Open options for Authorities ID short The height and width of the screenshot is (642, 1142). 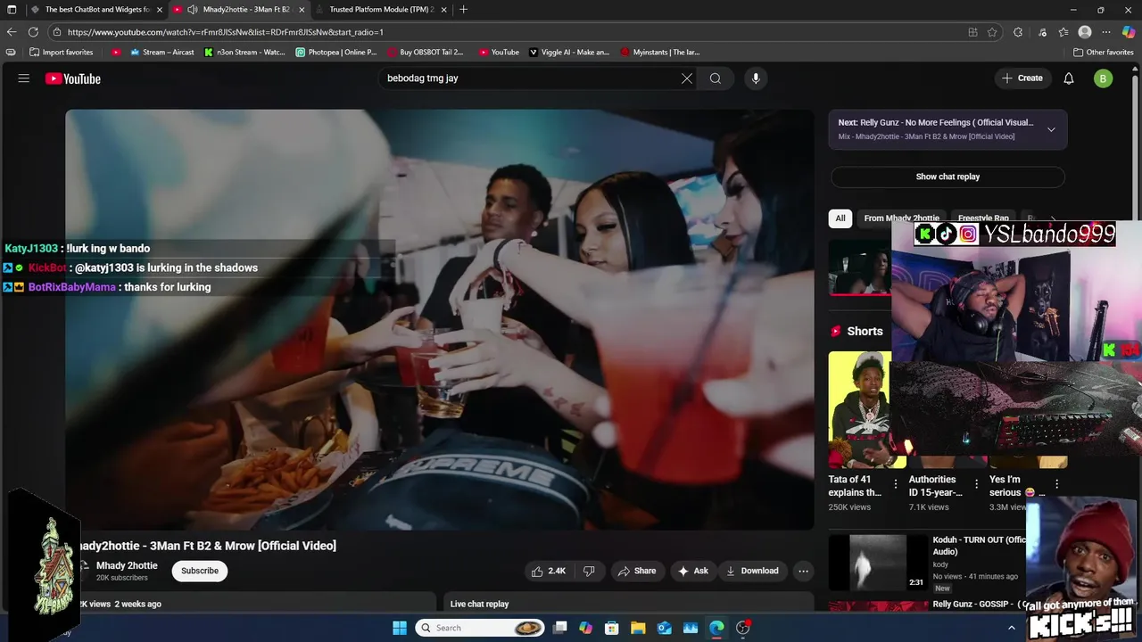coord(977,484)
